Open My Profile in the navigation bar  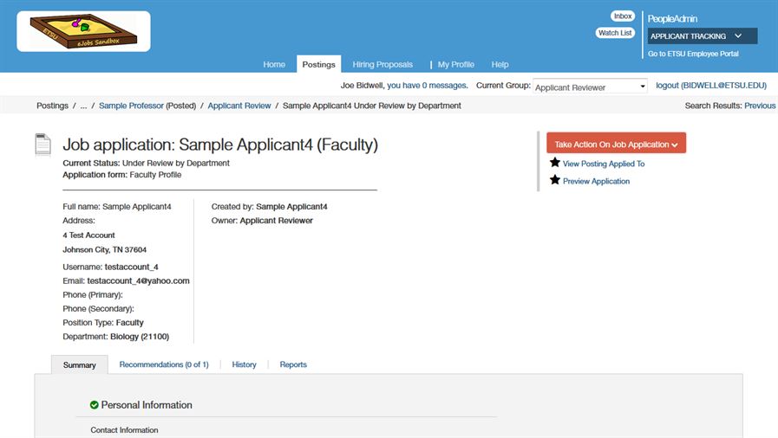455,65
